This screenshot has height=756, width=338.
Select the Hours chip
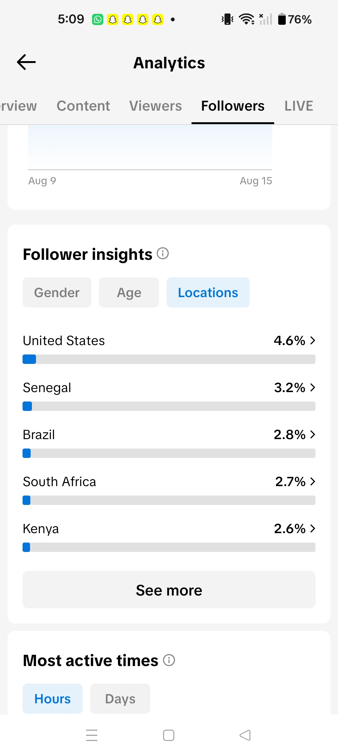point(53,699)
